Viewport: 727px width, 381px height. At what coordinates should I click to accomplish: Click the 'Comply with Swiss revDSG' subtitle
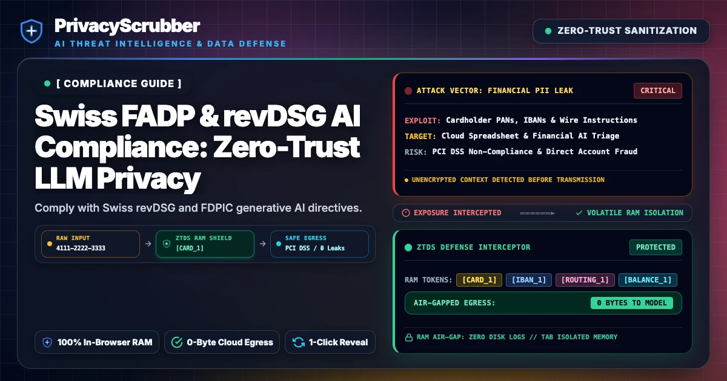198,208
